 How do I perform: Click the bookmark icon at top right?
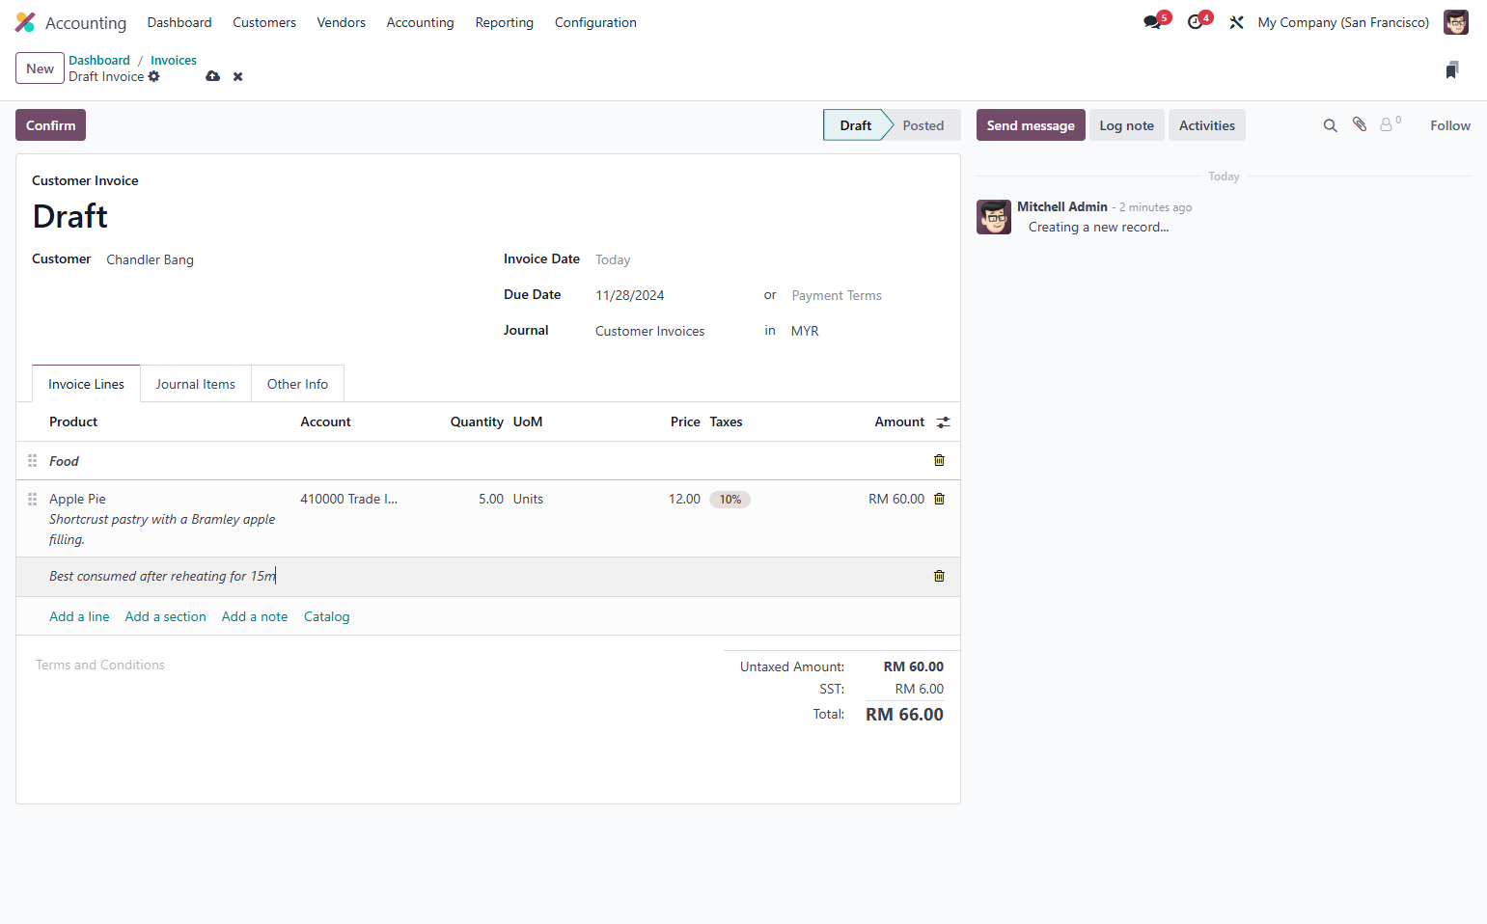[1452, 69]
